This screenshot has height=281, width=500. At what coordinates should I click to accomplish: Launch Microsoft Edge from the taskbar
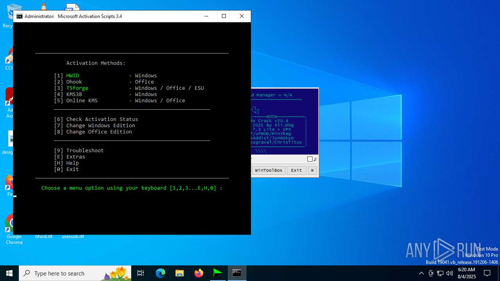click(x=160, y=273)
